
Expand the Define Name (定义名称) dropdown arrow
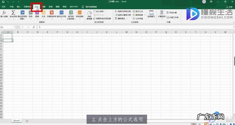(105, 11)
